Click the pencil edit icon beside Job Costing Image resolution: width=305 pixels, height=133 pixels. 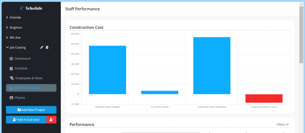[42, 47]
